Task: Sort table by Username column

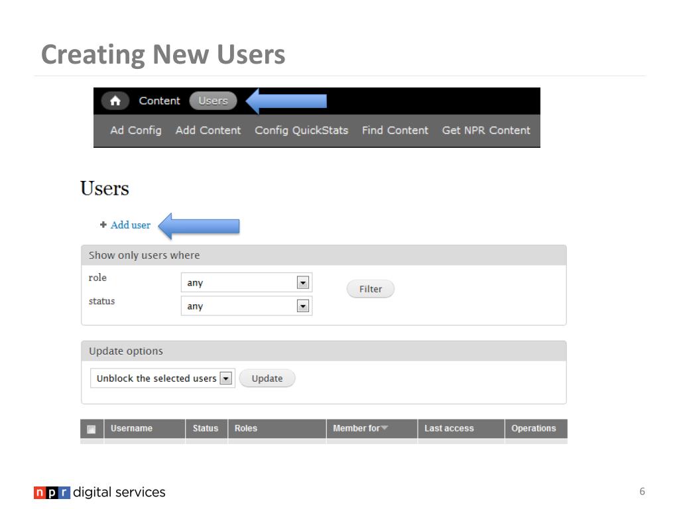Action: pos(132,428)
